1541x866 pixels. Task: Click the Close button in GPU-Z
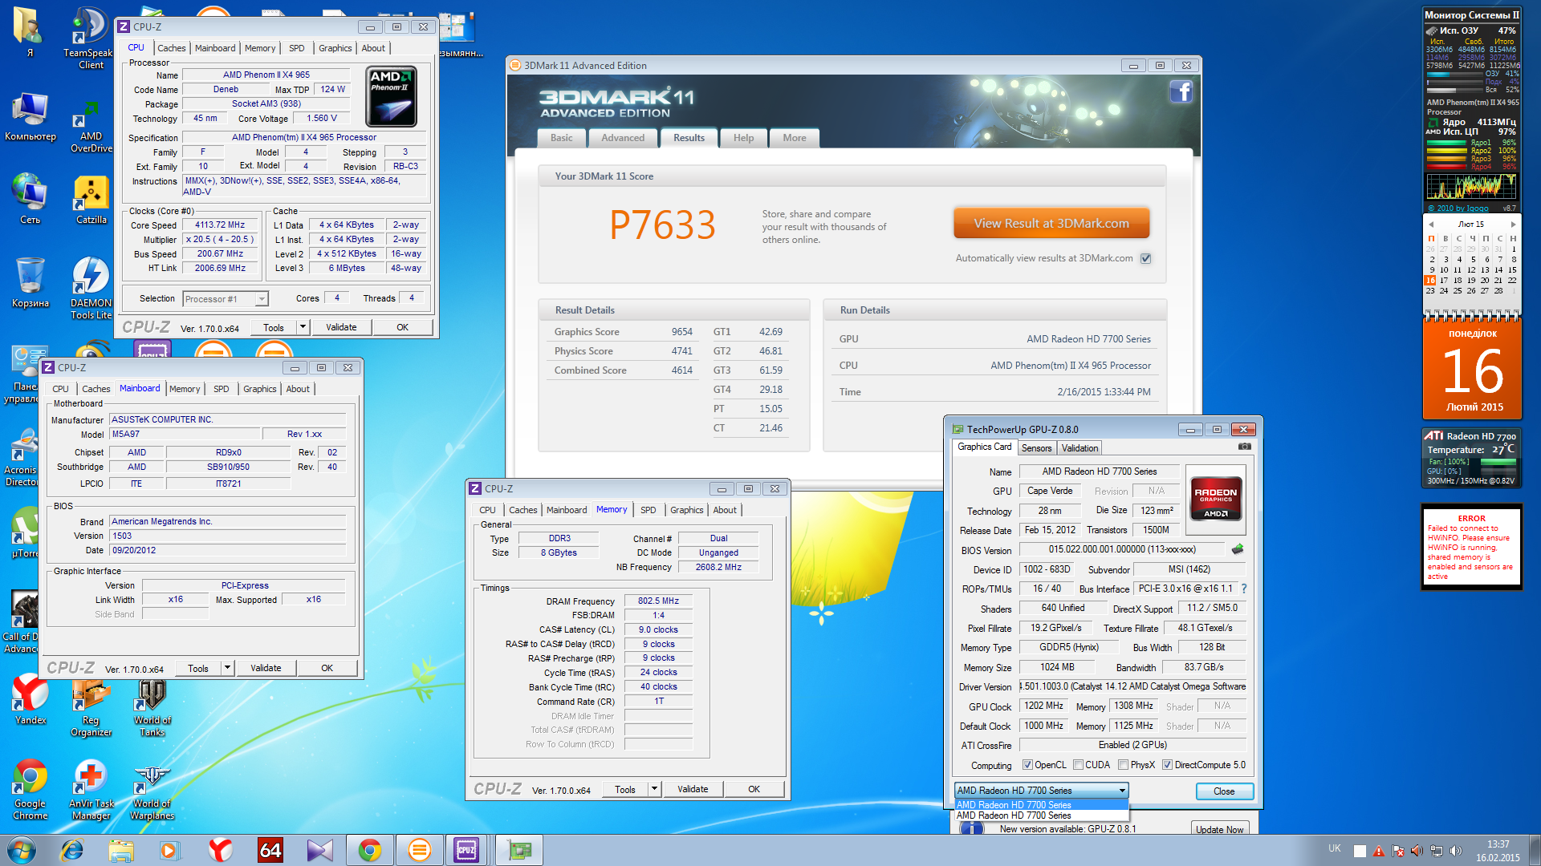coord(1224,791)
